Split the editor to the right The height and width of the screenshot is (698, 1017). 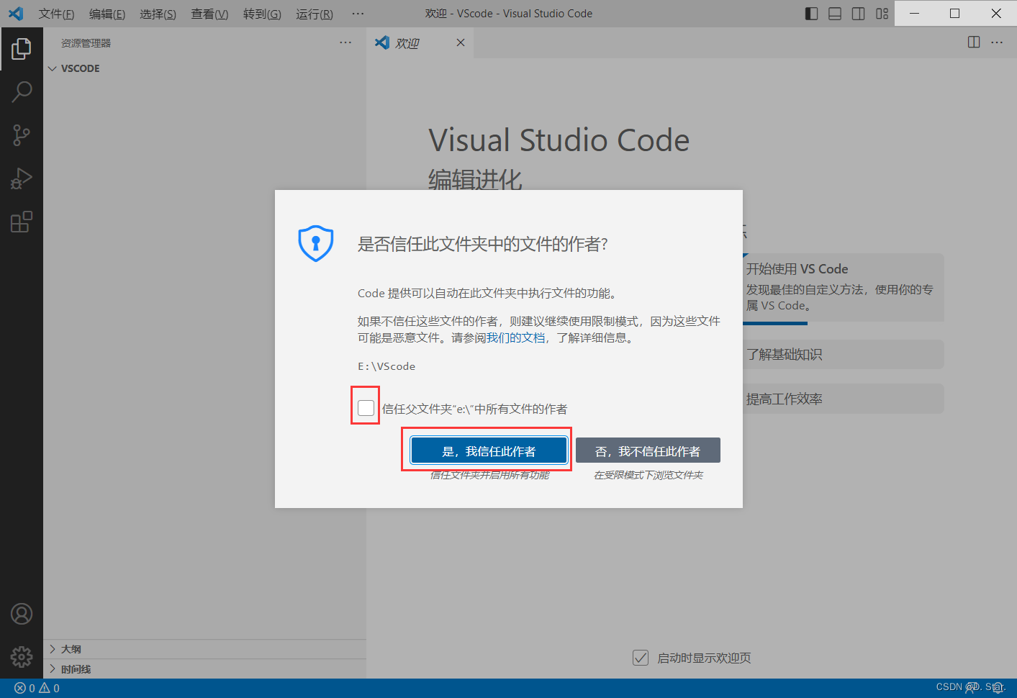(x=974, y=42)
